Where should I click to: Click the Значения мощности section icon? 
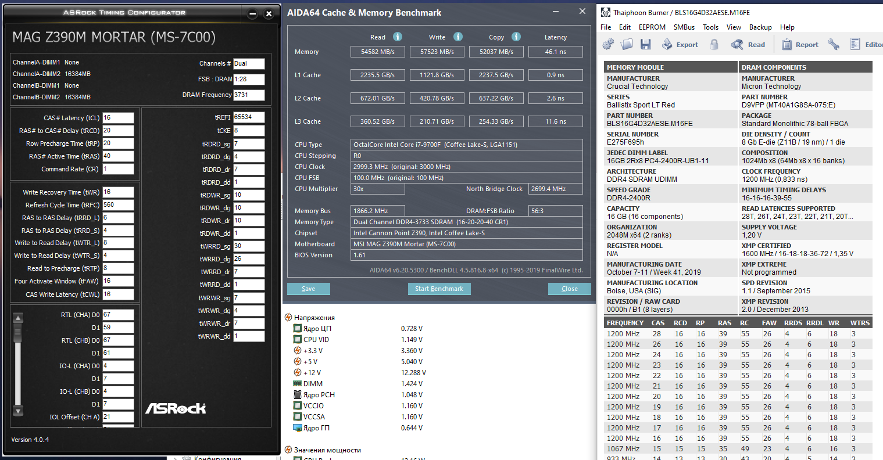tap(288, 450)
